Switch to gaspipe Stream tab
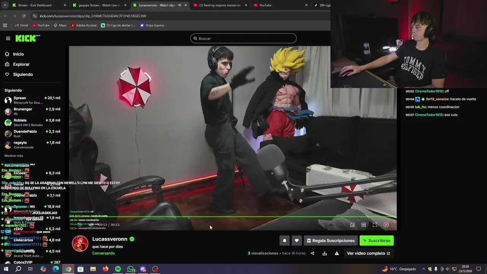The width and height of the screenshot is (487, 274). [x=100, y=5]
